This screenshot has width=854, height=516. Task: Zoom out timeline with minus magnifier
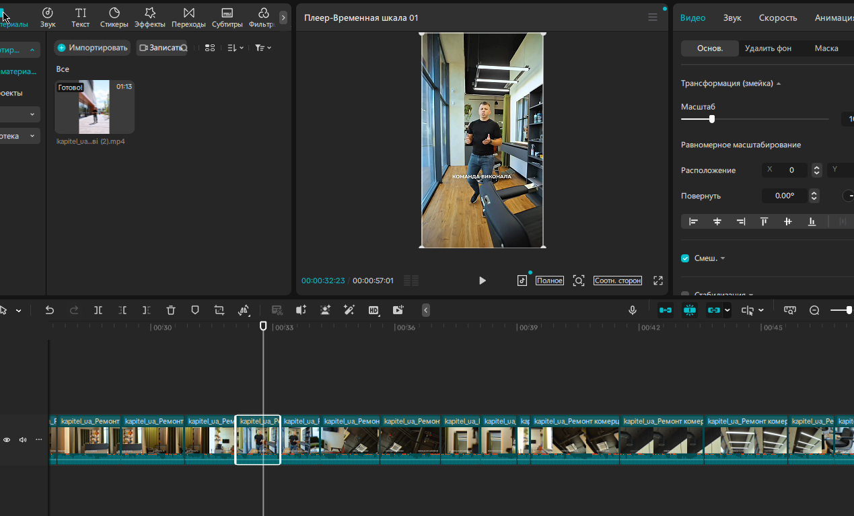click(x=814, y=310)
